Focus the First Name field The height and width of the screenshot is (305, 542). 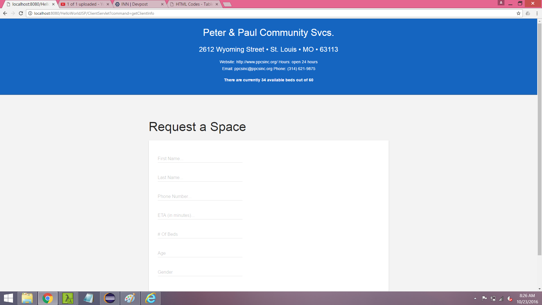pos(200,159)
